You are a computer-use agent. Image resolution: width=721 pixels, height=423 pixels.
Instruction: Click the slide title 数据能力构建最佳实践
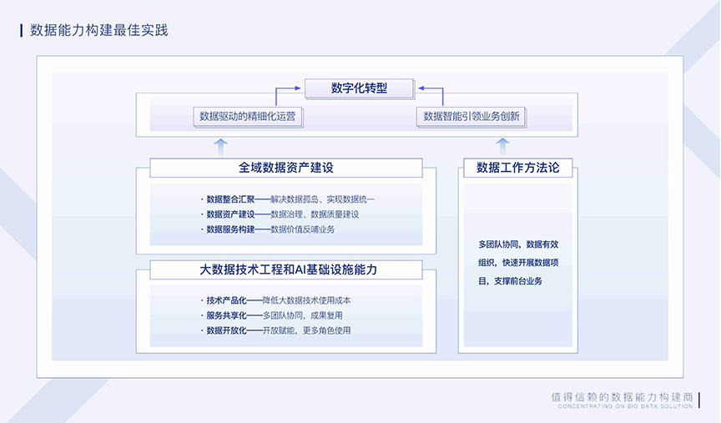click(x=98, y=31)
